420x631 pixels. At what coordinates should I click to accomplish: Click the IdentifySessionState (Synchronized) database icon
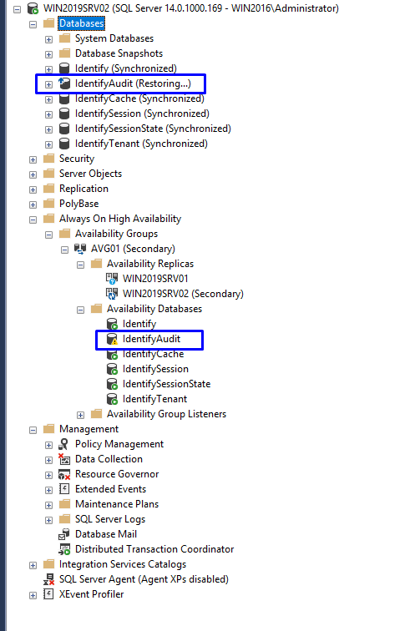(64, 129)
